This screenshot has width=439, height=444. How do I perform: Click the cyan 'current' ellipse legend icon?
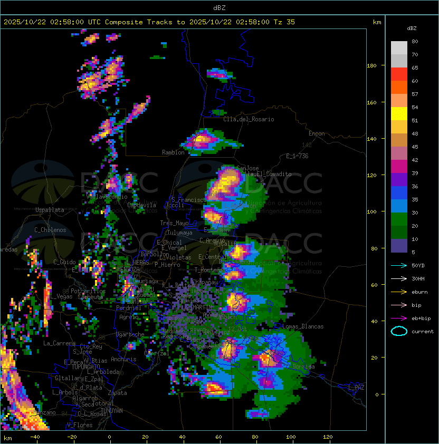click(399, 331)
